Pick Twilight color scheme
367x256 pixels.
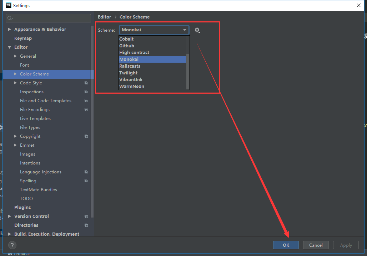click(152, 73)
